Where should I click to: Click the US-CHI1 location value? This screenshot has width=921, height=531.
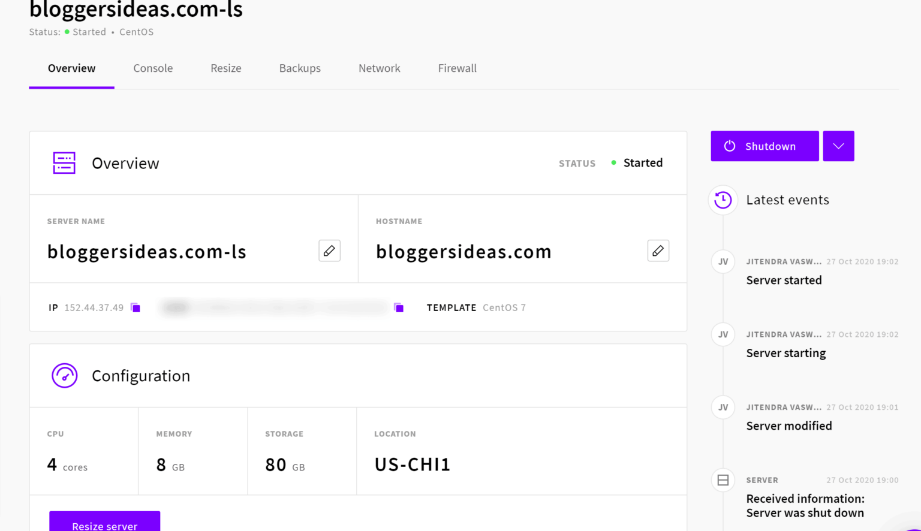[413, 463]
